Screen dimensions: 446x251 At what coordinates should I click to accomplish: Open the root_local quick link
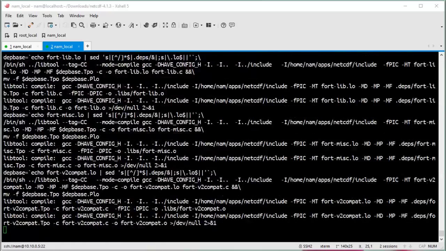click(25, 35)
